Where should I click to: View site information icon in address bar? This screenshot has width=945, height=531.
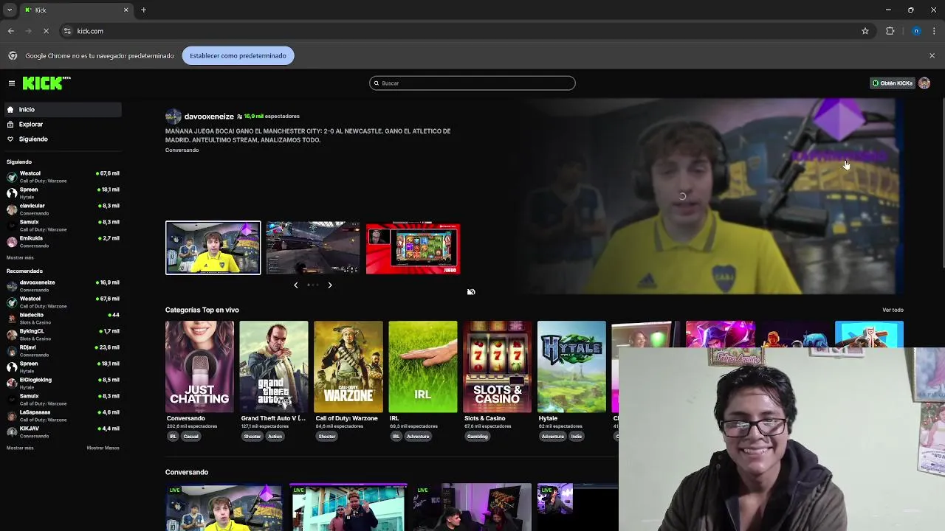(67, 31)
